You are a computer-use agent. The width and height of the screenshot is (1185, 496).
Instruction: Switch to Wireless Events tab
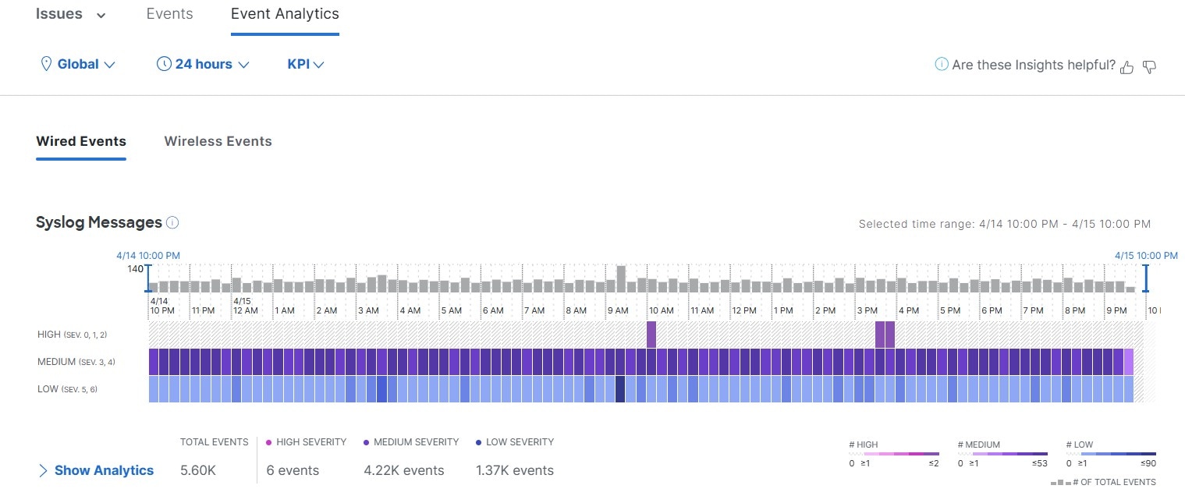218,141
